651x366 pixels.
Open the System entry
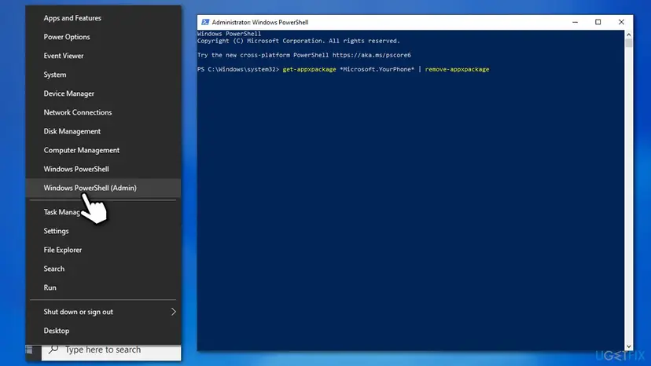[103, 75]
